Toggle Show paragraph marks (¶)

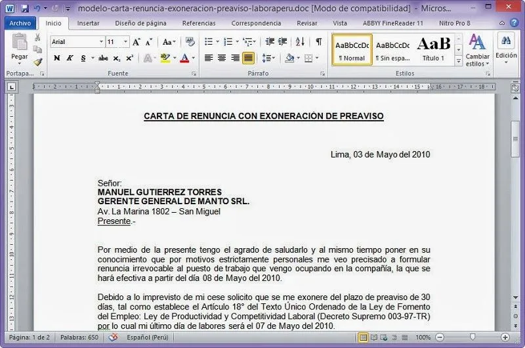click(319, 41)
